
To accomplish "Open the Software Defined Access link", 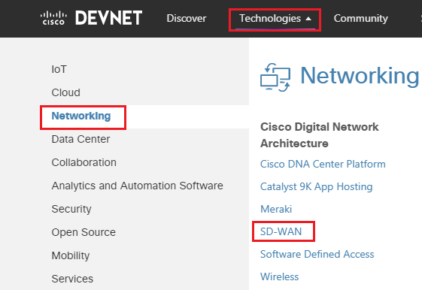I will [x=317, y=254].
